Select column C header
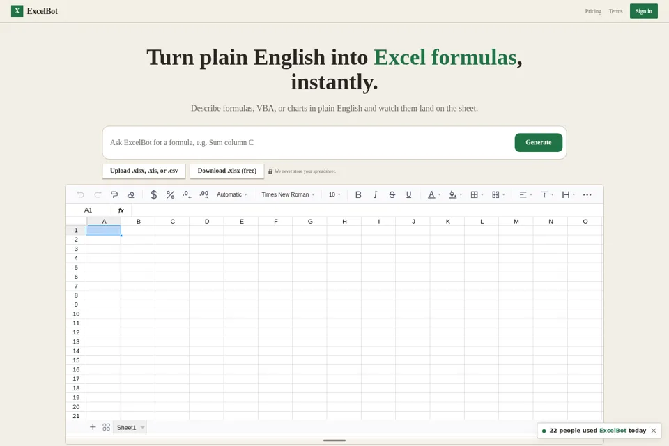669x446 pixels. coord(172,222)
